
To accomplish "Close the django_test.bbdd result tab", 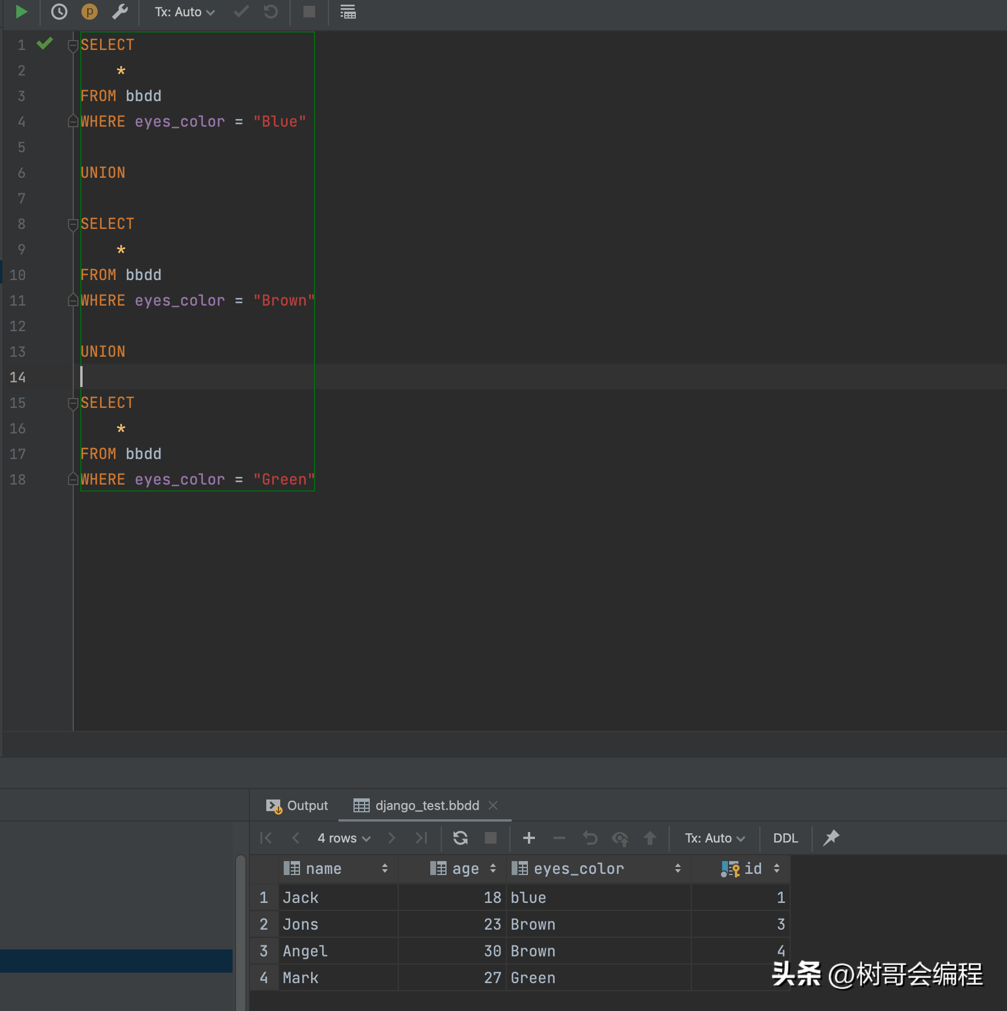I will pos(493,805).
